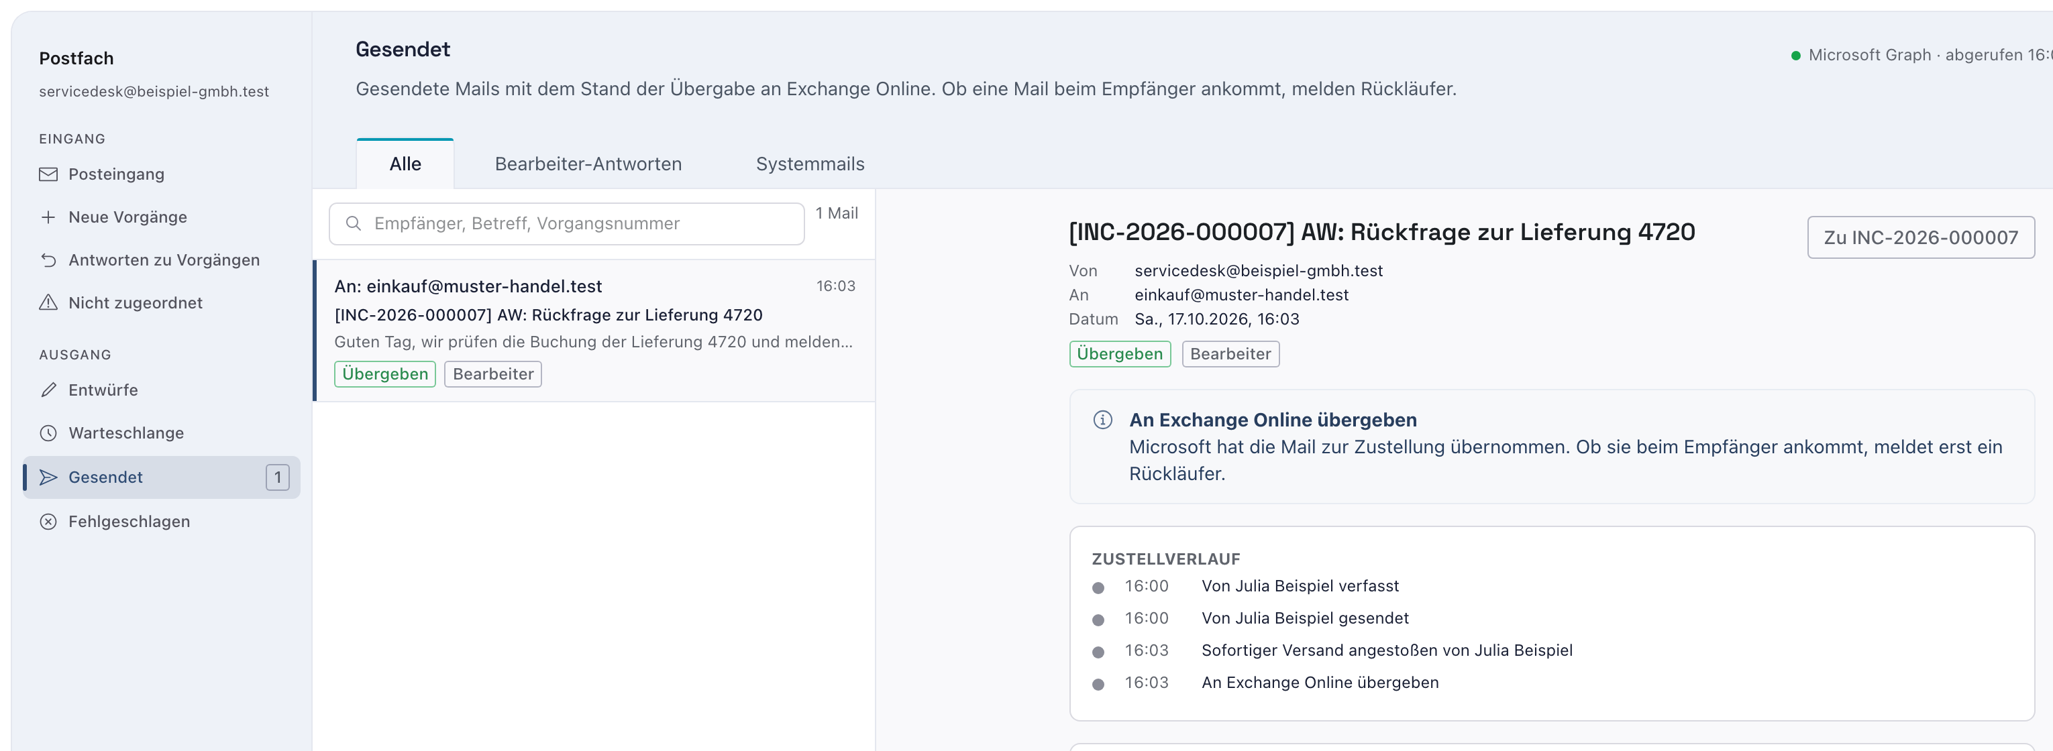Click the Übergeben tag in the mail list item
2053x751 pixels.
pos(385,374)
